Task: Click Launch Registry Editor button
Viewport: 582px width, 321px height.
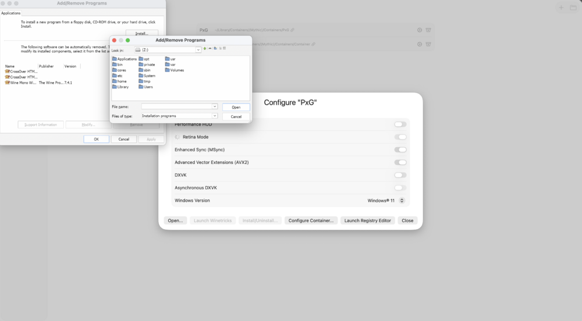Action: (x=367, y=220)
